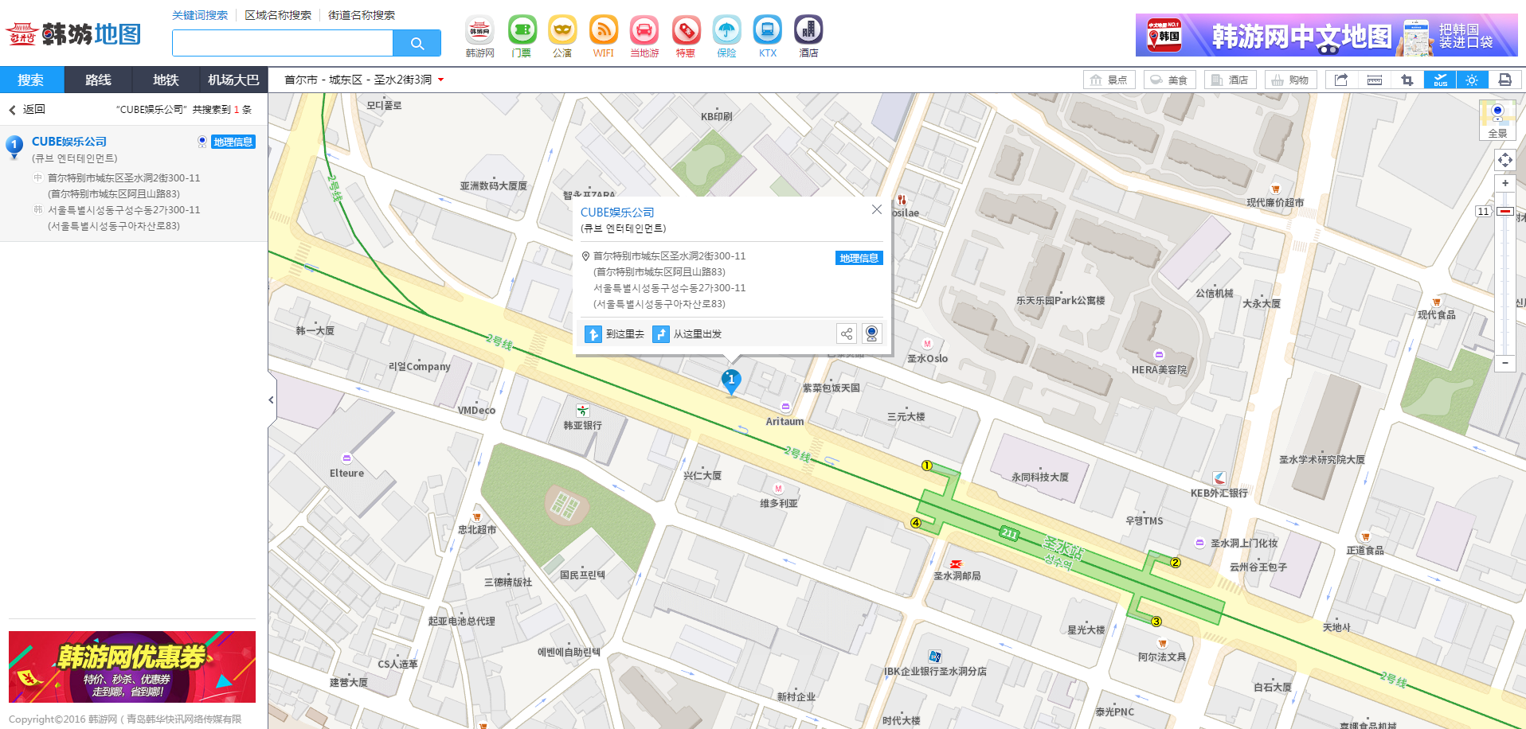This screenshot has height=729, width=1526.
Task: Click the ruler distance measurement tool
Action: point(1375,80)
